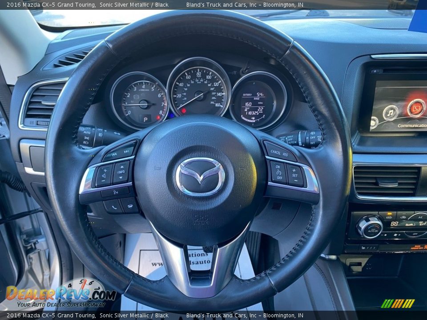Push the phone pick-up call button
The image size is (427, 320).
pos(113,207)
